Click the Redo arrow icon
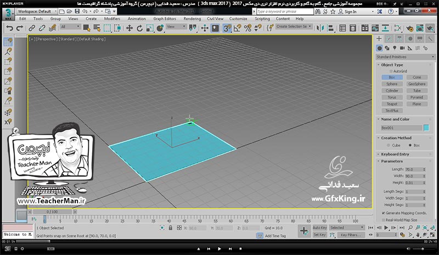Image resolution: width=439 pixels, height=255 pixels. (20, 28)
